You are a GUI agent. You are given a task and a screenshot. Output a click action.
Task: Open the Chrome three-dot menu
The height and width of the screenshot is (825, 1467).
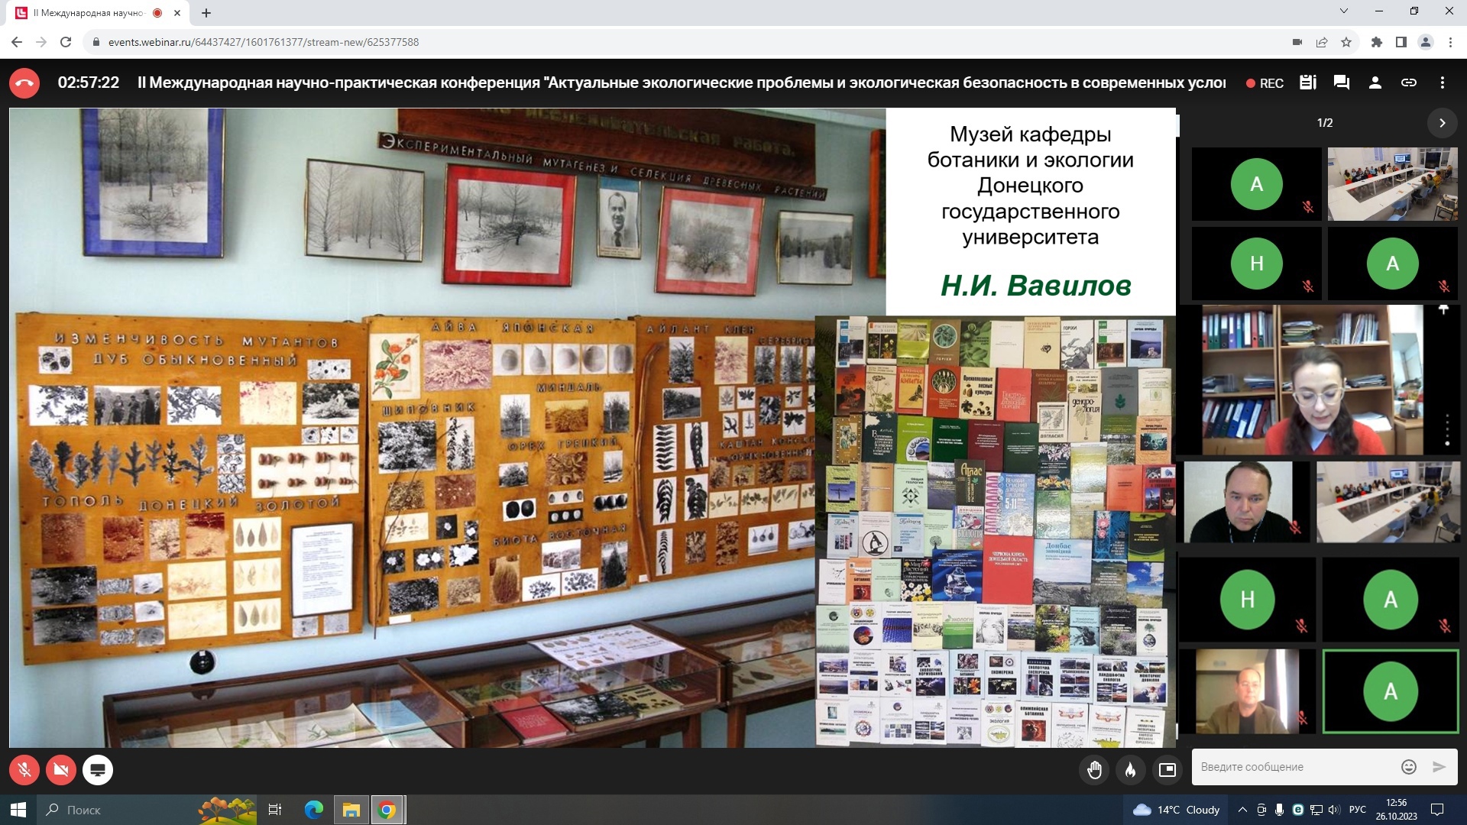(x=1450, y=42)
